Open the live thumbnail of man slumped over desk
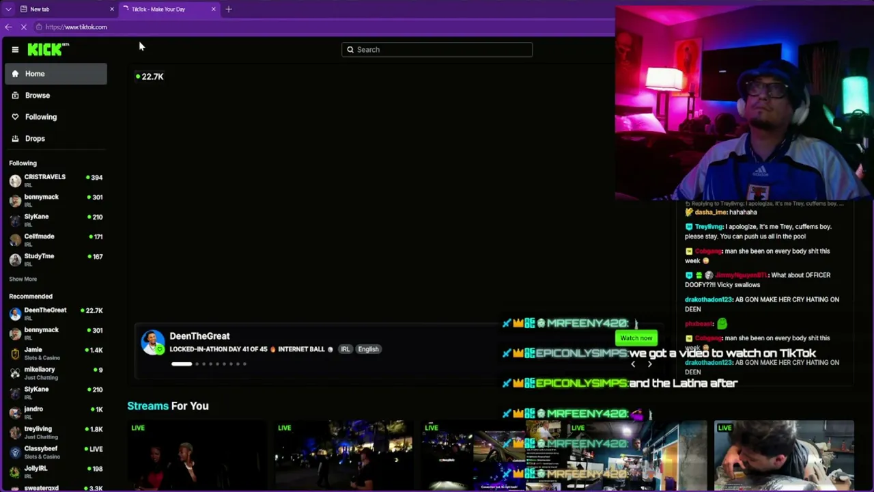Screen dimensions: 874x492 (x=784, y=455)
